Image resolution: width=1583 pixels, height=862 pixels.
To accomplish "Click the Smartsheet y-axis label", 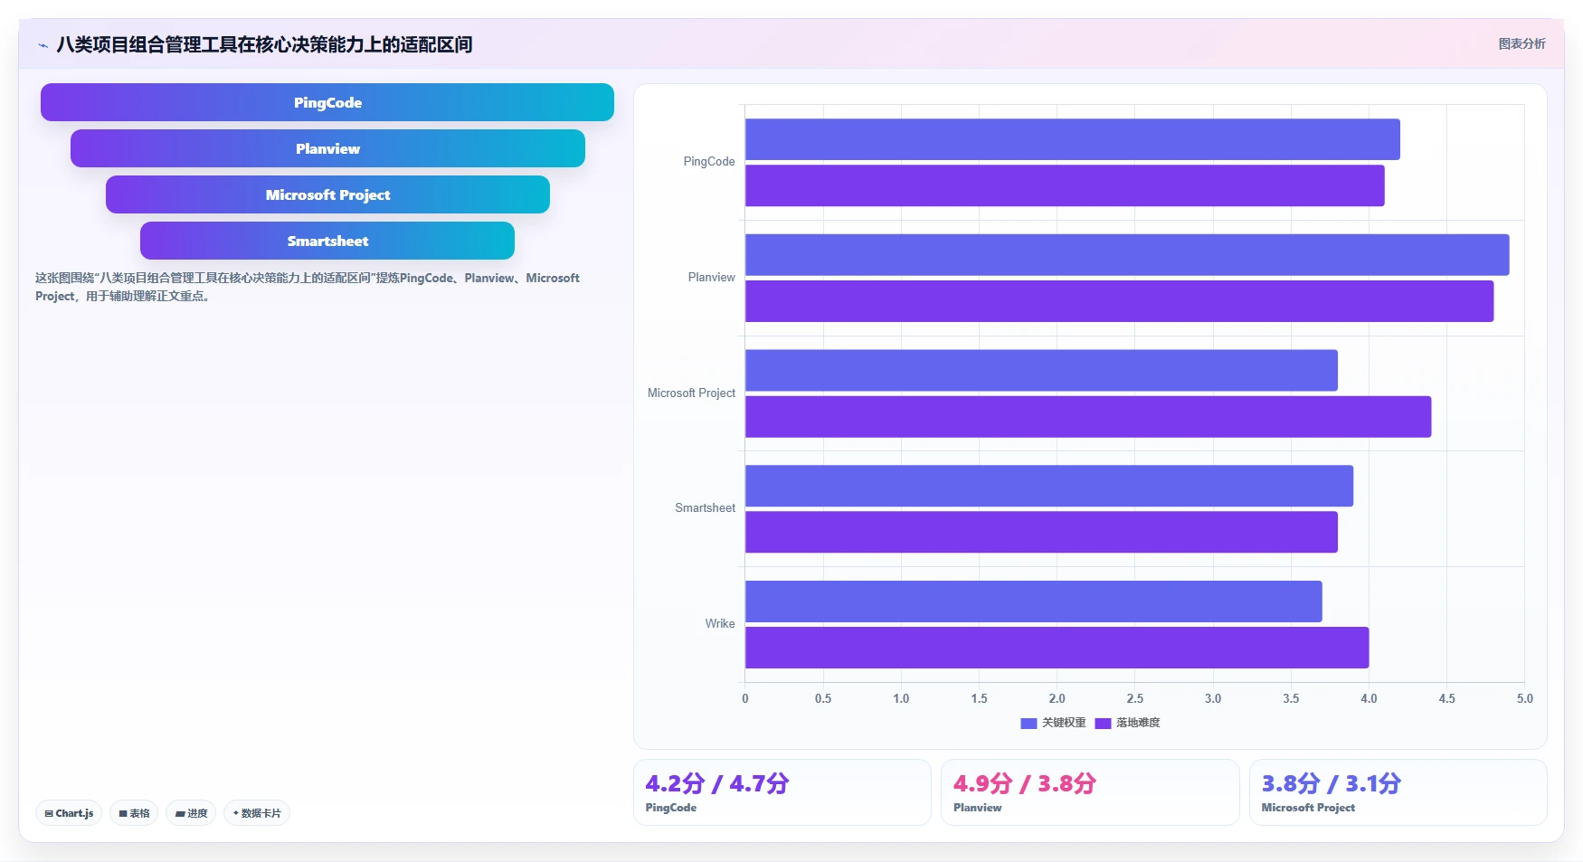I will click(x=705, y=508).
